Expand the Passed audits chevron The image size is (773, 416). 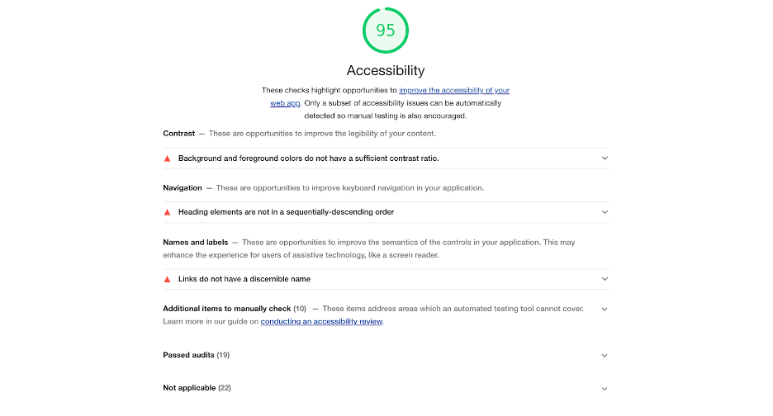[x=605, y=356]
